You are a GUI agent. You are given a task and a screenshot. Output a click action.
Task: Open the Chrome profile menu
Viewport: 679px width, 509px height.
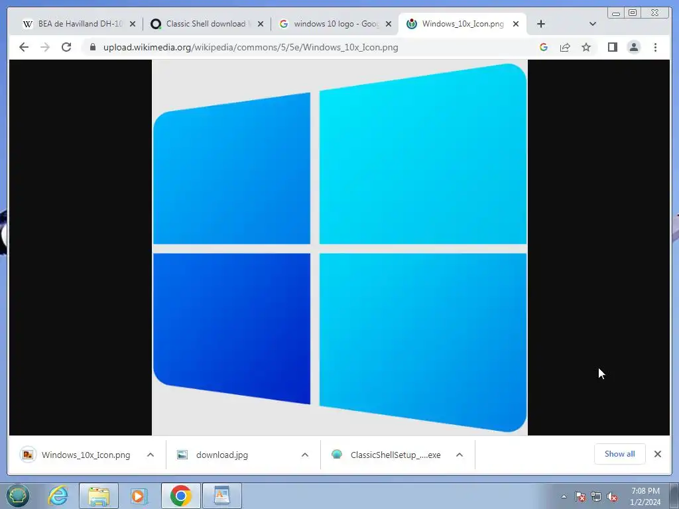tap(633, 47)
